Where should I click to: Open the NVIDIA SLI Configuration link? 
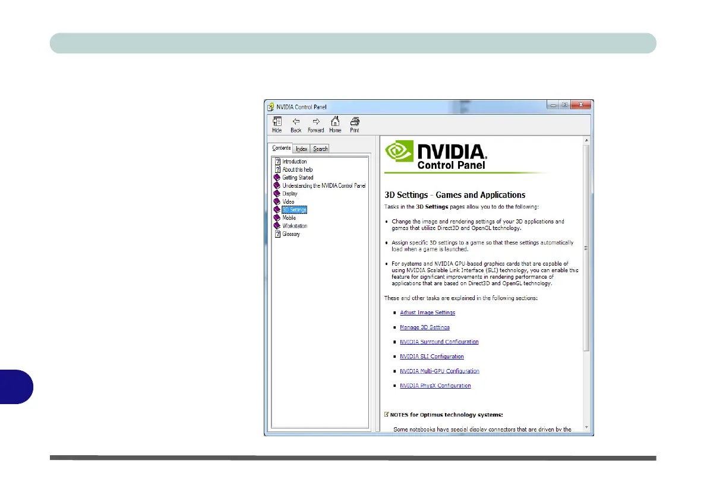[431, 357]
